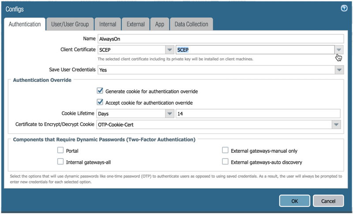The image size is (353, 214).
Task: Enable the Portal checkbox
Action: (60, 150)
